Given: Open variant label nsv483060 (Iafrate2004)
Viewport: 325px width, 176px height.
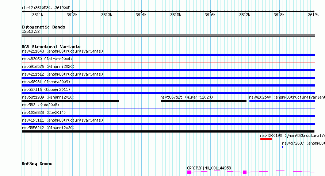Looking at the screenshot, I should click(x=47, y=59).
